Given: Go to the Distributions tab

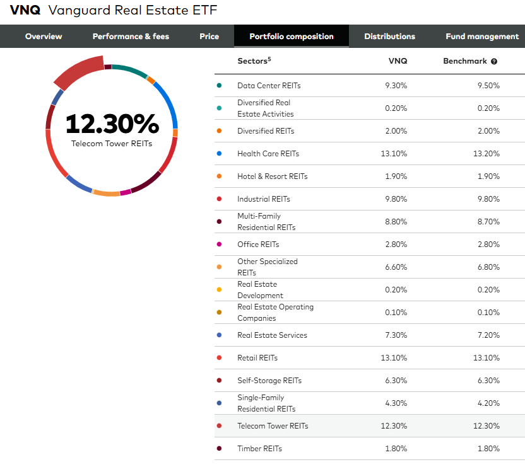Looking at the screenshot, I should 389,36.
